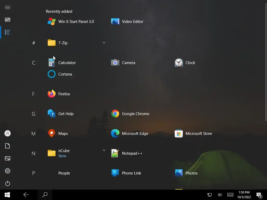Open the 7-Zip folder icon
This screenshot has width=267, height=200.
51,43
